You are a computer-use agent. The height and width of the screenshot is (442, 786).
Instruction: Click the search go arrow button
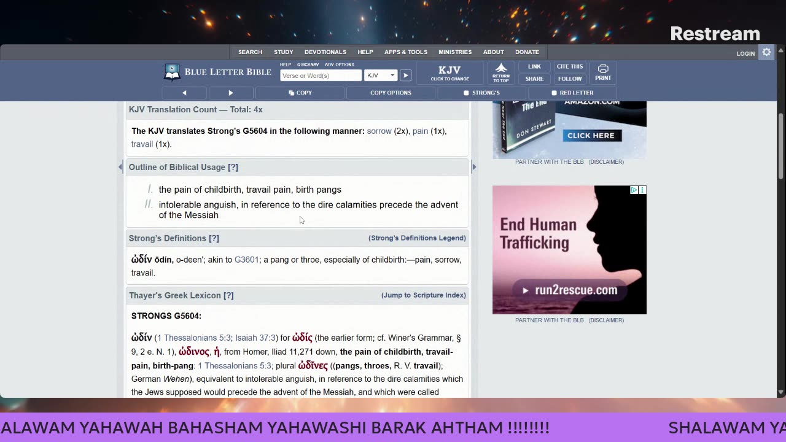click(x=405, y=76)
